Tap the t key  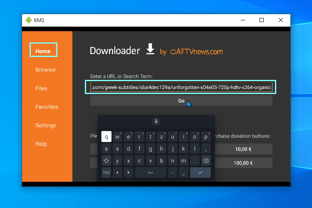[151, 136]
